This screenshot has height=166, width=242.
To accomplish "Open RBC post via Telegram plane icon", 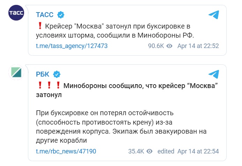I will (214, 74).
